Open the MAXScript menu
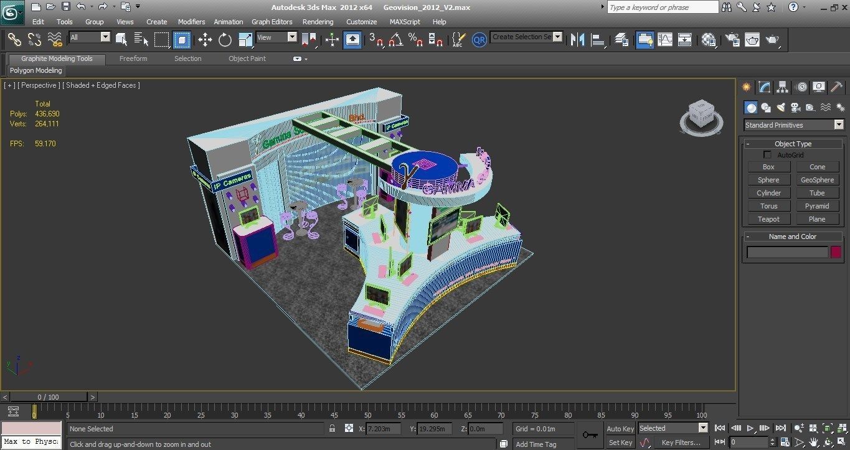 point(405,22)
